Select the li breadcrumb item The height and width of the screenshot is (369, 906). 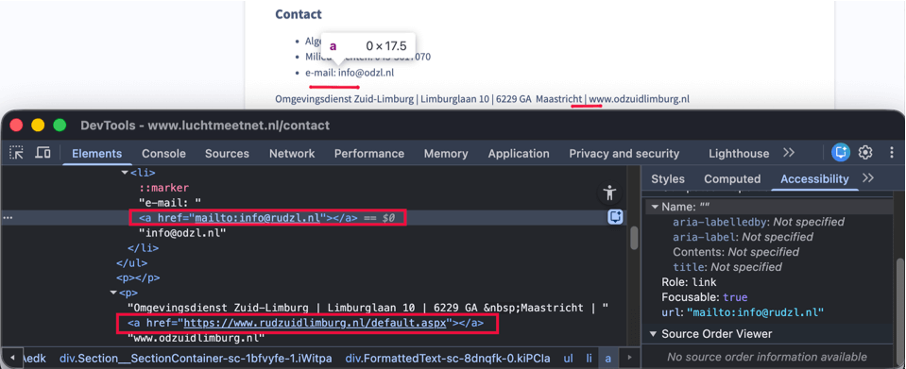[x=590, y=358]
